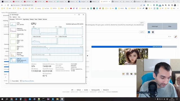The height and width of the screenshot is (101, 180).
Task: Open taskbar search
Action: click(x=7, y=99)
